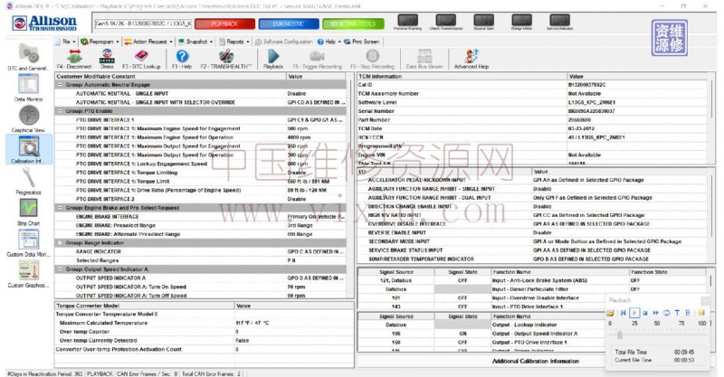The image size is (724, 377).
Task: Click open-file folder icon in Playback panel
Action: 610,313
